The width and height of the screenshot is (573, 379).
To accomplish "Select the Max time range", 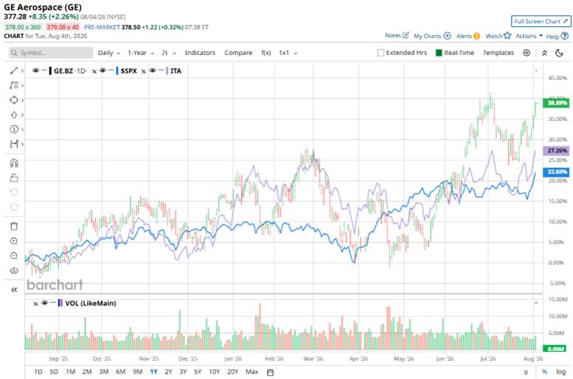I will [x=252, y=372].
